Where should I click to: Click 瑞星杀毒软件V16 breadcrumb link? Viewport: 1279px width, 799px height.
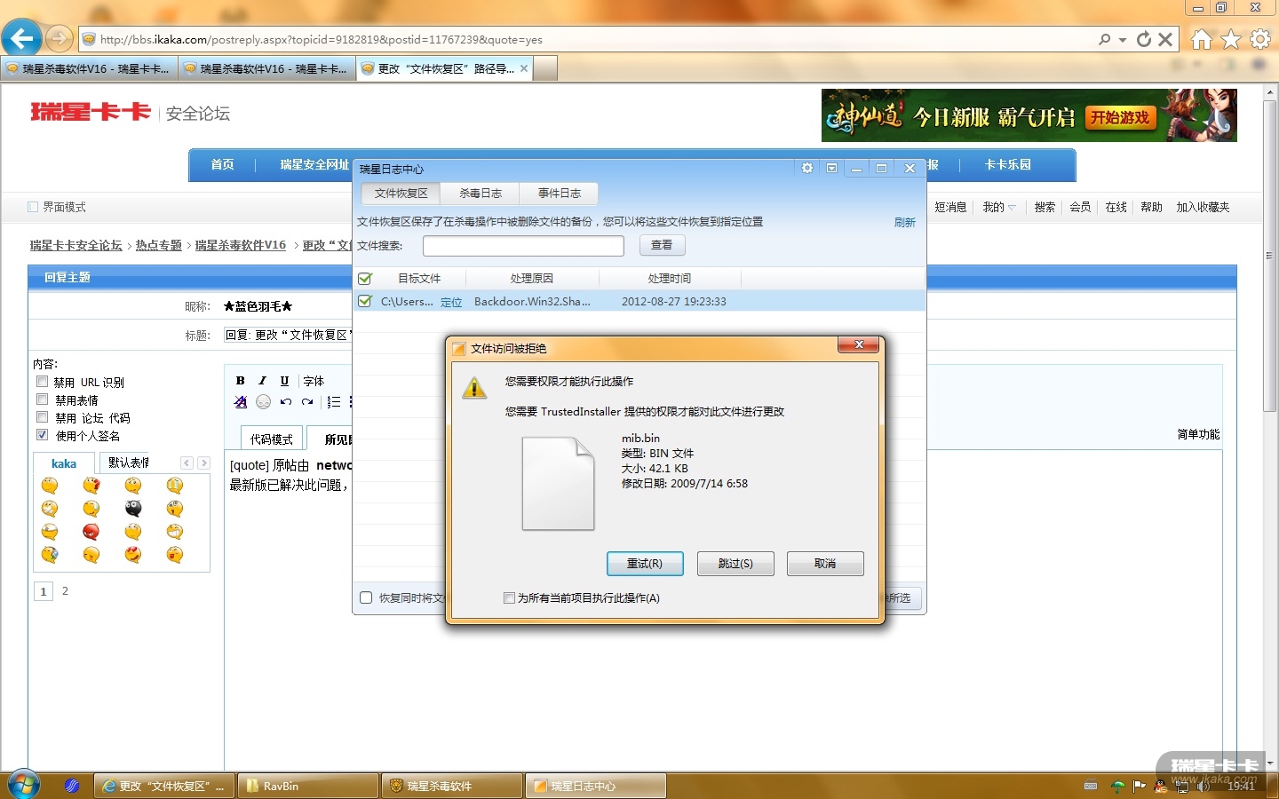click(241, 245)
